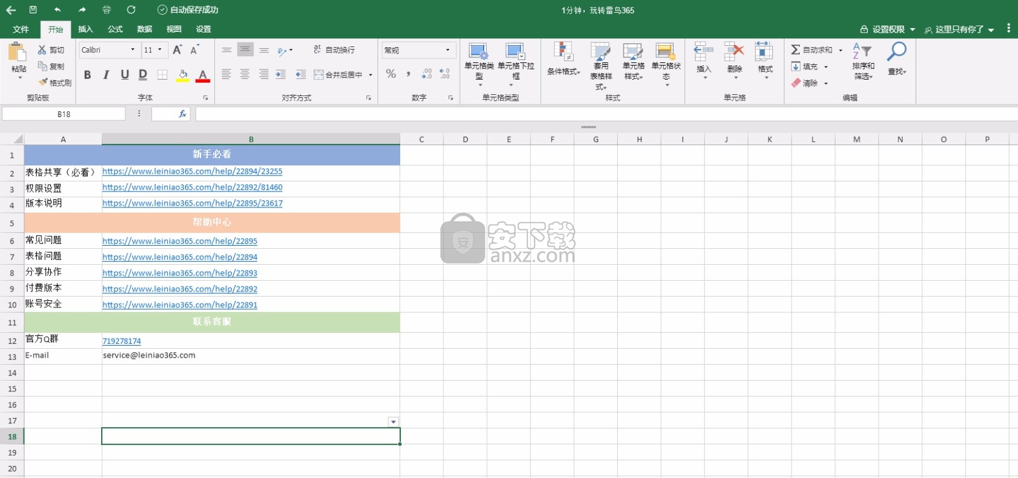Open the 文件 menu

click(x=21, y=29)
